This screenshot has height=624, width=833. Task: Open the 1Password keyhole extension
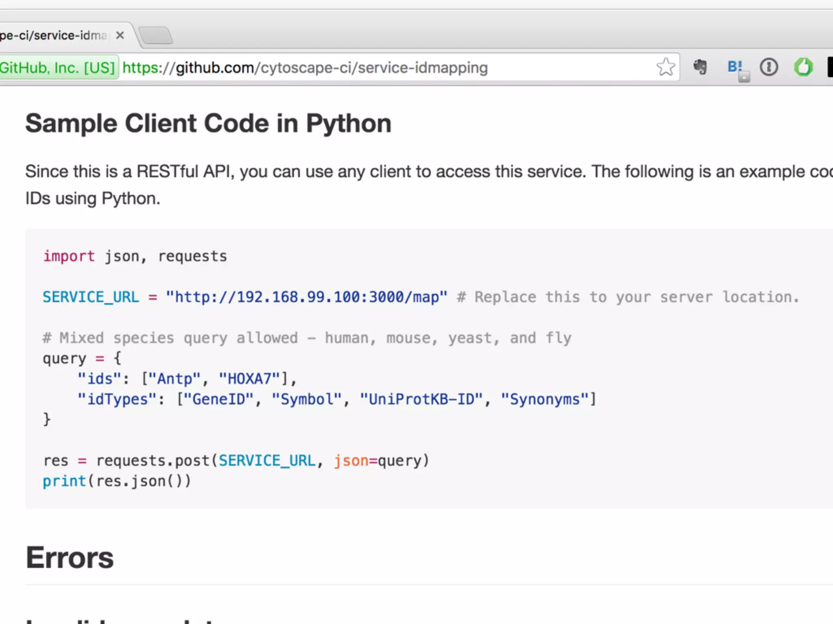pos(769,67)
